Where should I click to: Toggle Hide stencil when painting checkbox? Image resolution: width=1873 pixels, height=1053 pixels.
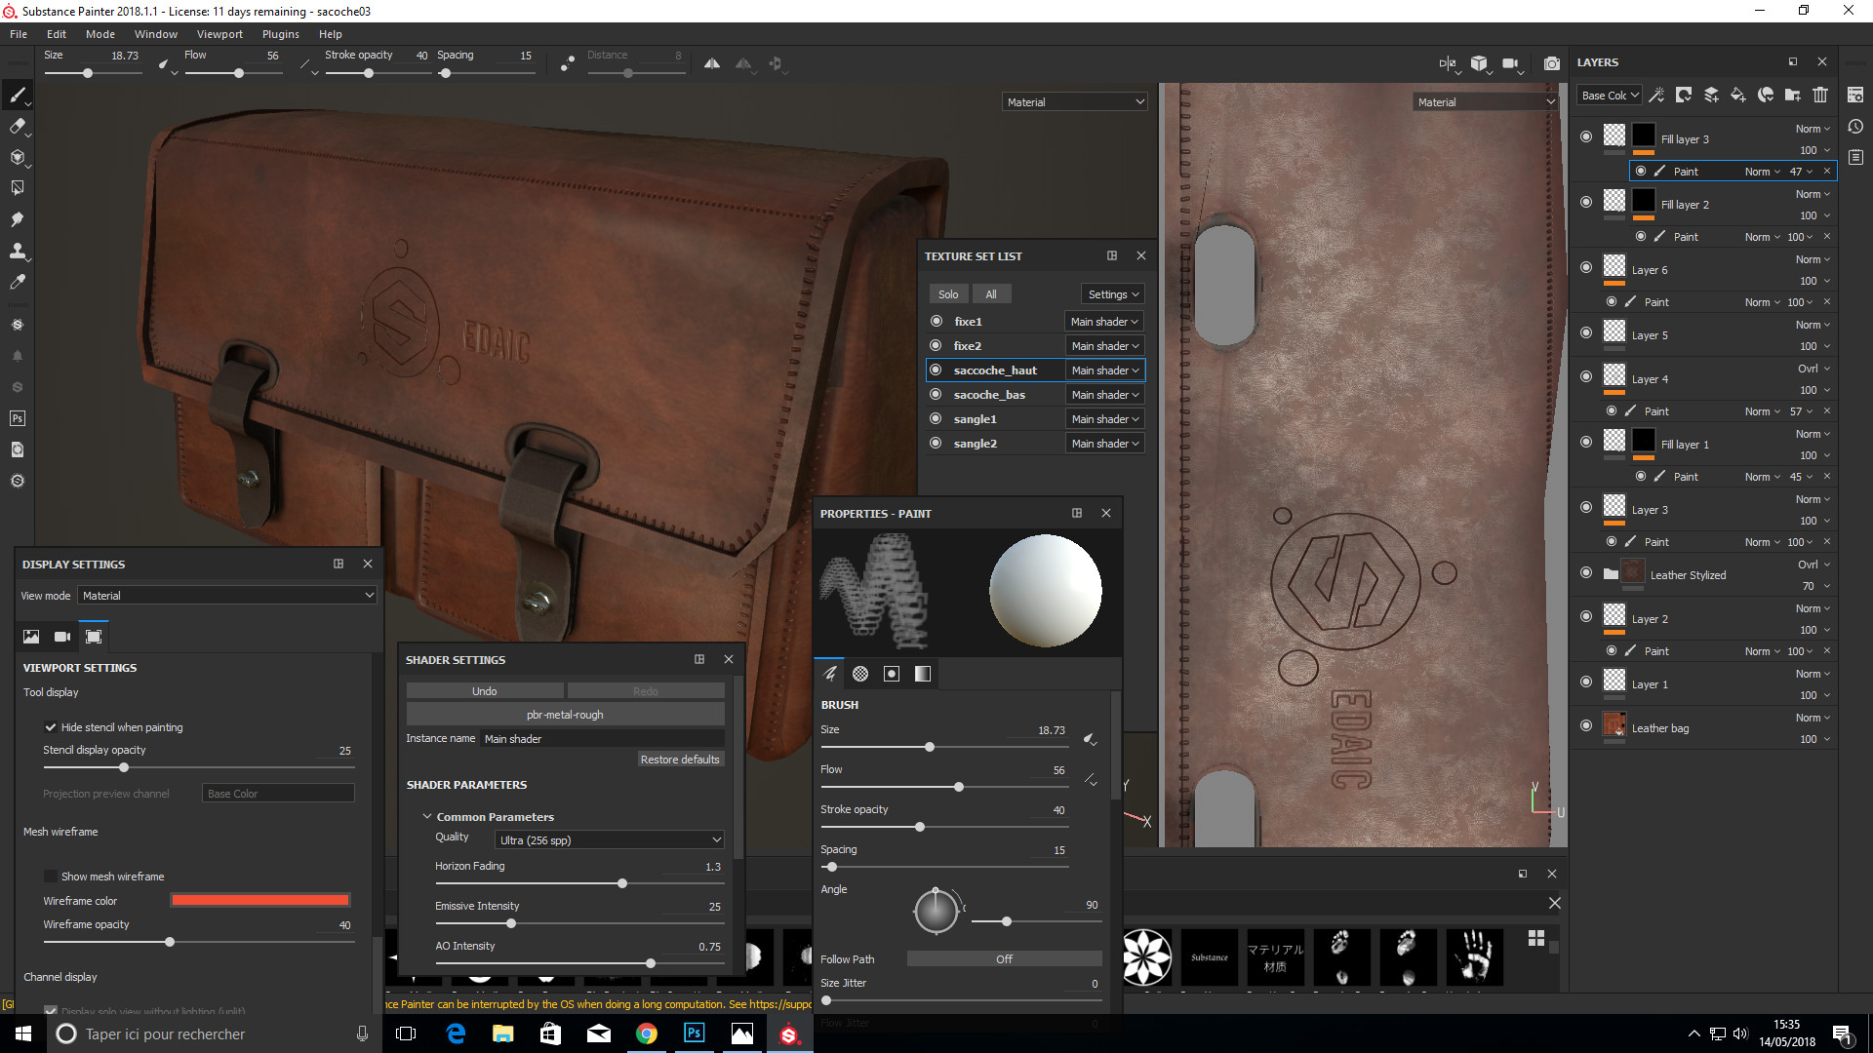[x=50, y=727]
